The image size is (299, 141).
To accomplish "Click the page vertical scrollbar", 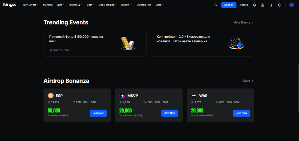I will 298,88.
